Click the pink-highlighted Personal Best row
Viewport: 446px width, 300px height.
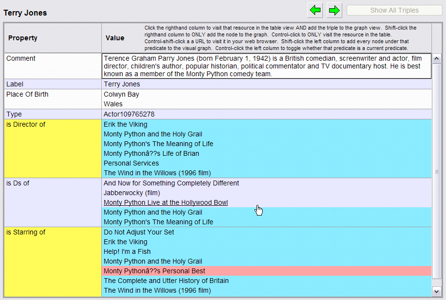(x=154, y=271)
